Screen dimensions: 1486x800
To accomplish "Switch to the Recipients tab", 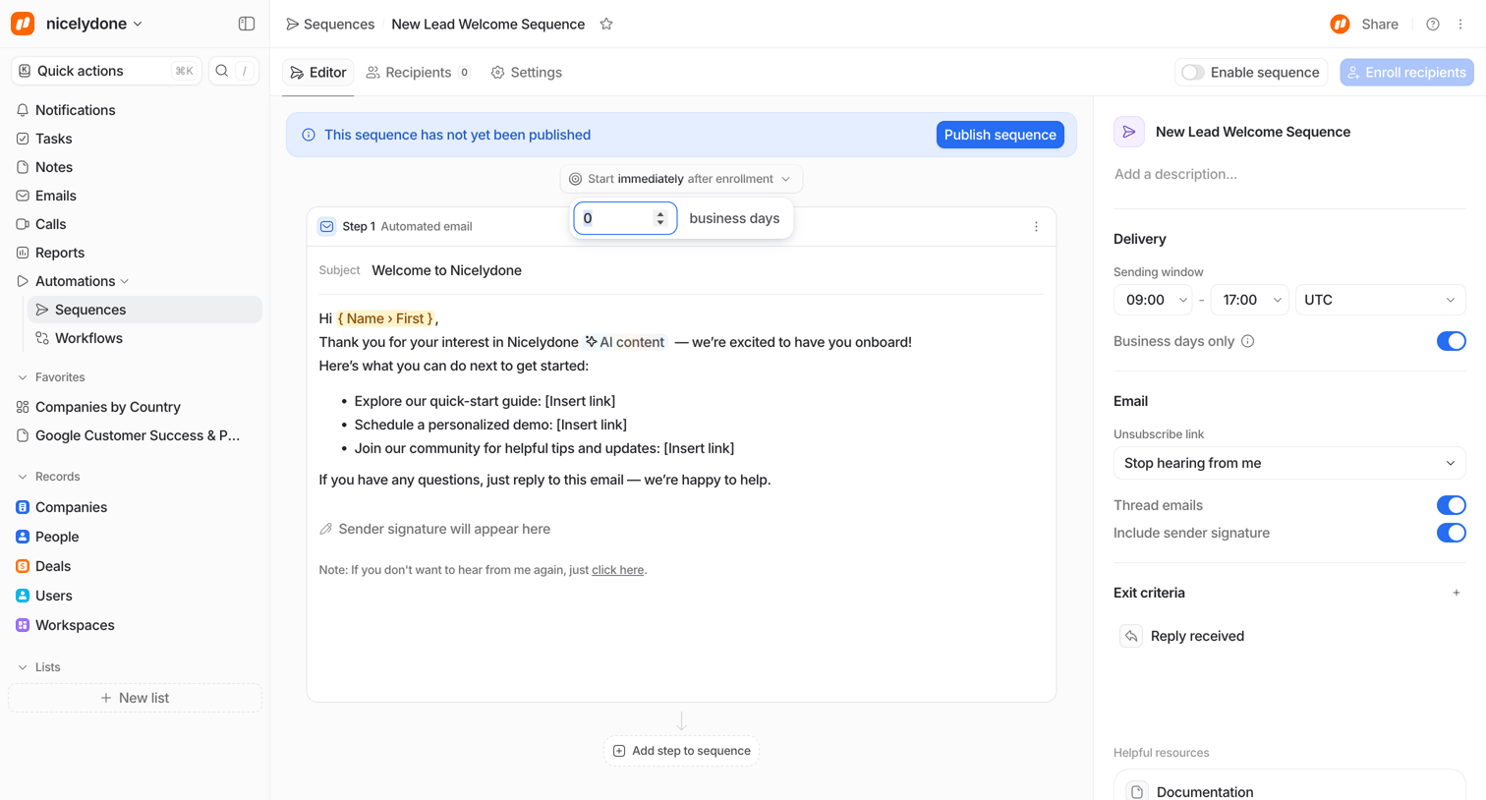I will [x=418, y=73].
